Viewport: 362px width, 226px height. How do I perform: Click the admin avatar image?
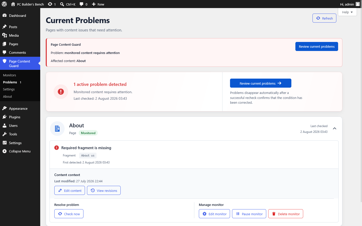pyautogui.click(x=358, y=4)
